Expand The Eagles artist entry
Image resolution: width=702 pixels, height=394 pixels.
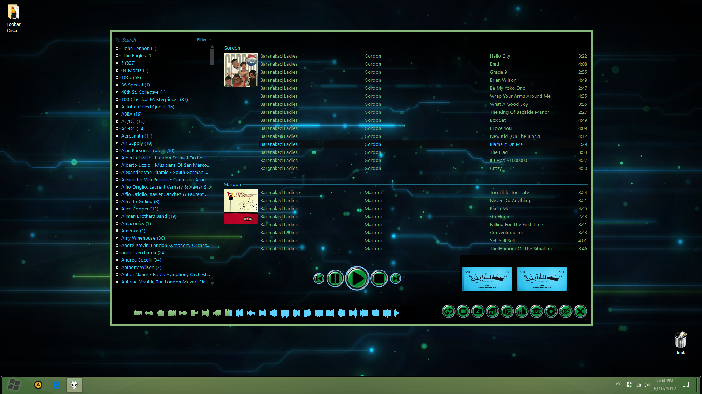click(117, 55)
